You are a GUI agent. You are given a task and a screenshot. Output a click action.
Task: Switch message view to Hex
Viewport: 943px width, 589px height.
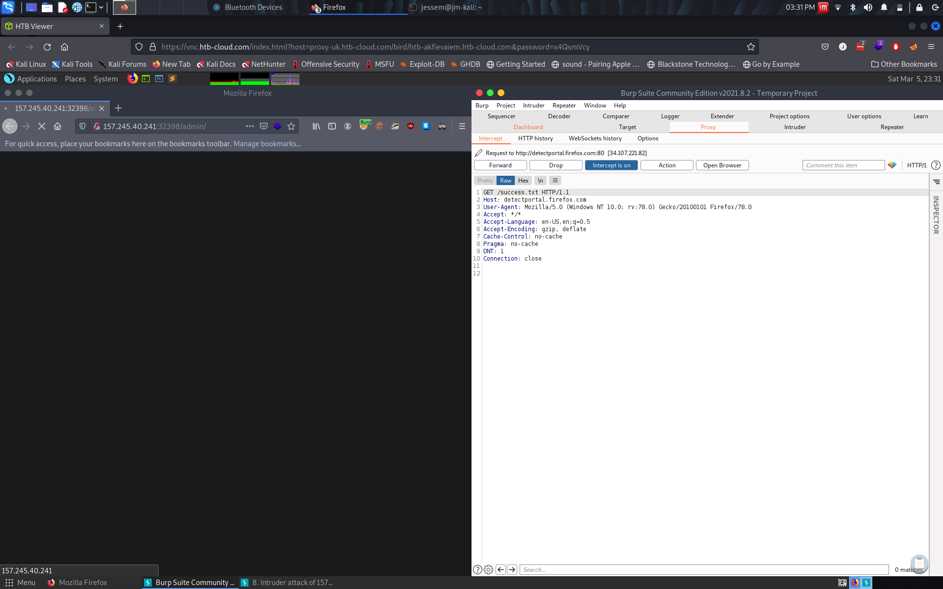tap(523, 181)
